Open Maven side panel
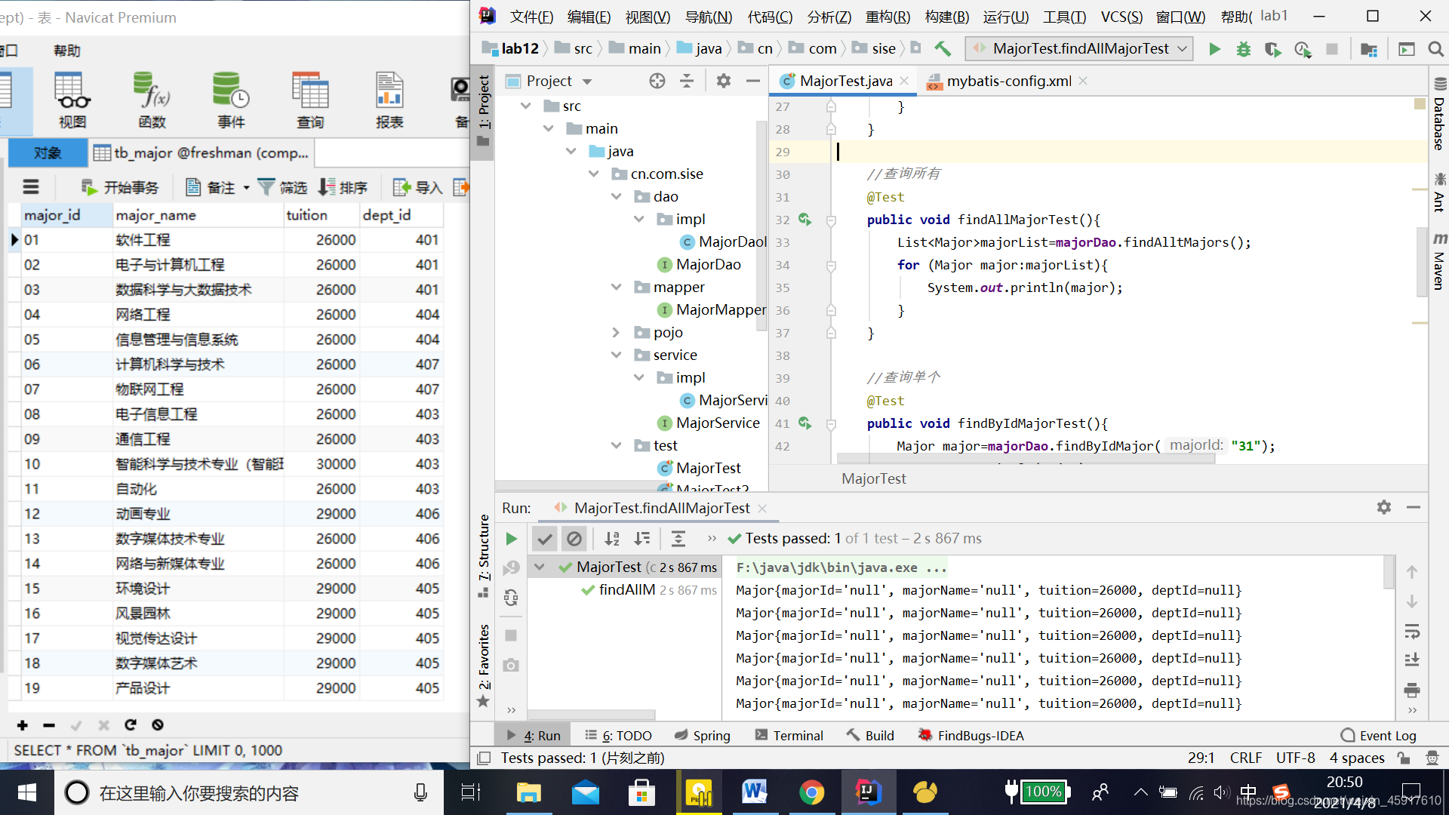The height and width of the screenshot is (815, 1449). click(1439, 261)
